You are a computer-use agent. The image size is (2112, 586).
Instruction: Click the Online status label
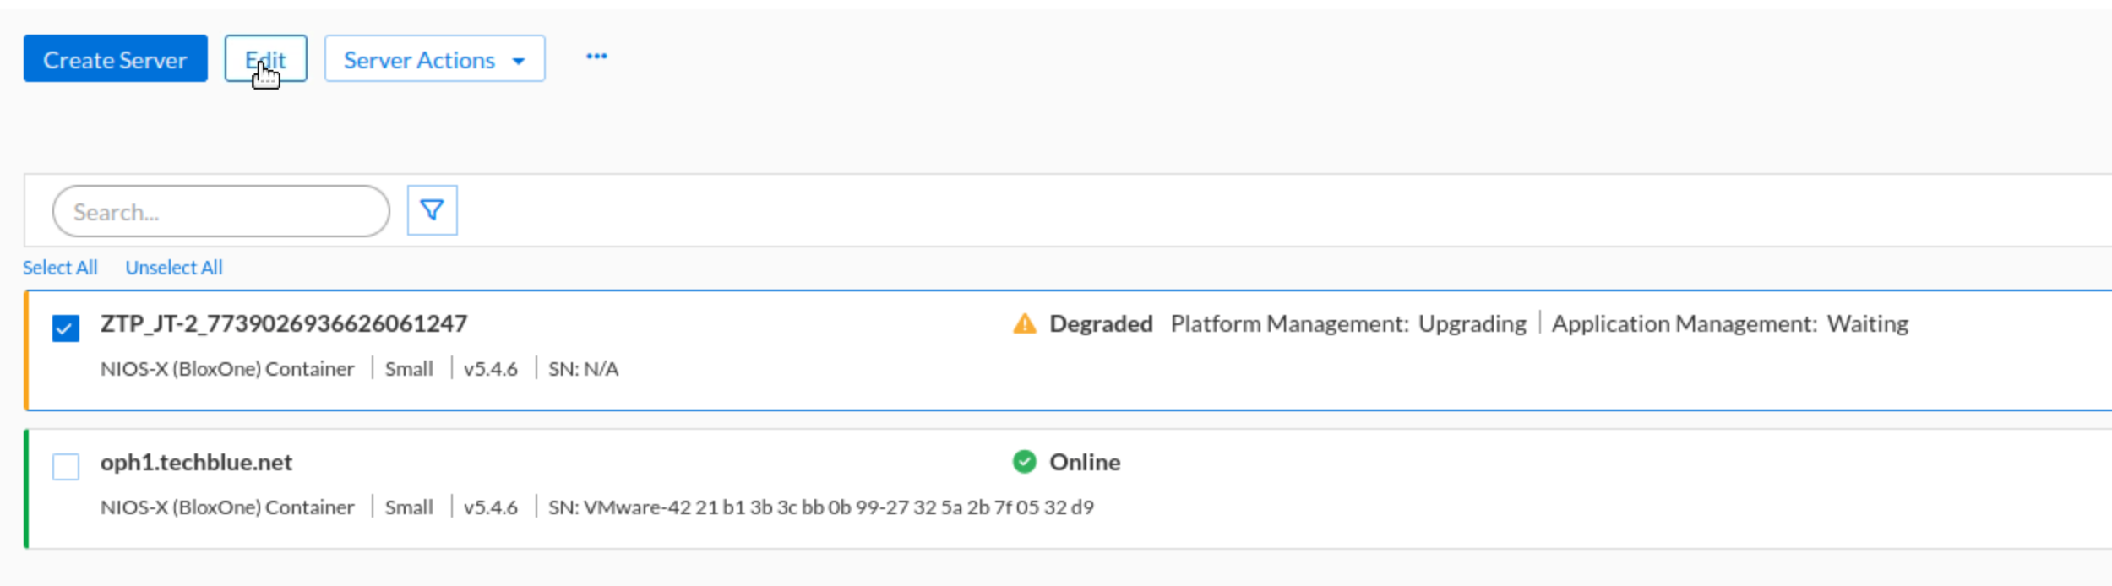coord(1085,462)
